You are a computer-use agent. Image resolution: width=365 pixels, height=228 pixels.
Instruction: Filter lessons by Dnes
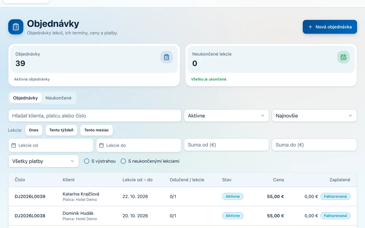pyautogui.click(x=34, y=130)
